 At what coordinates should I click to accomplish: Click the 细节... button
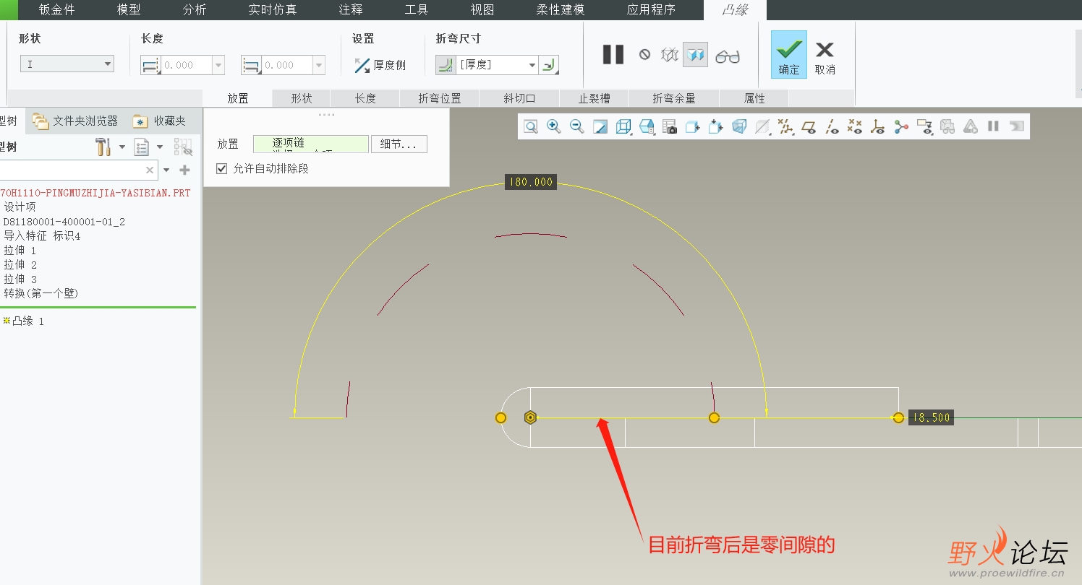coord(399,144)
